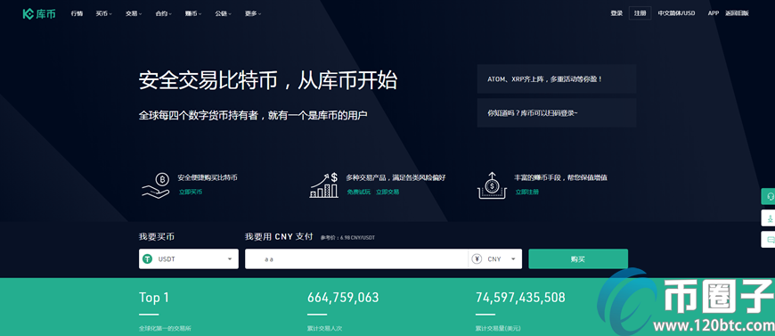
Task: Open the 中文简体/USD language selector
Action: (x=676, y=13)
